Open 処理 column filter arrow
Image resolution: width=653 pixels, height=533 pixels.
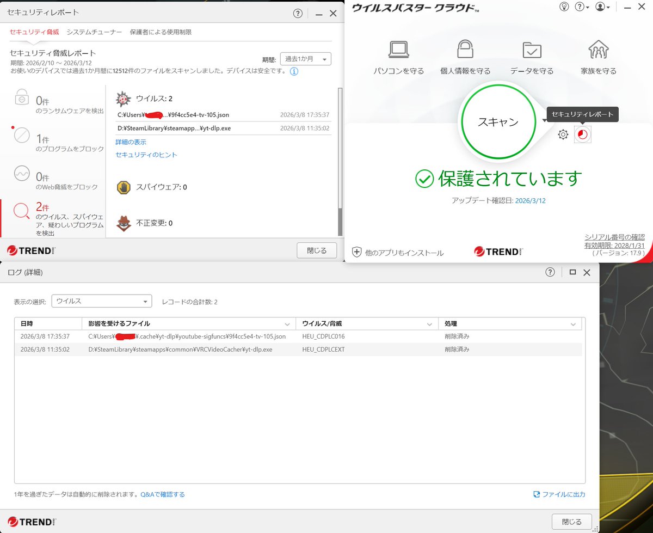[573, 324]
